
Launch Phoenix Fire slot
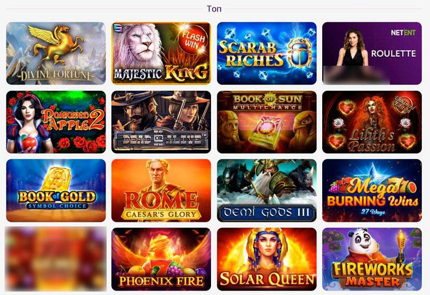(x=161, y=259)
